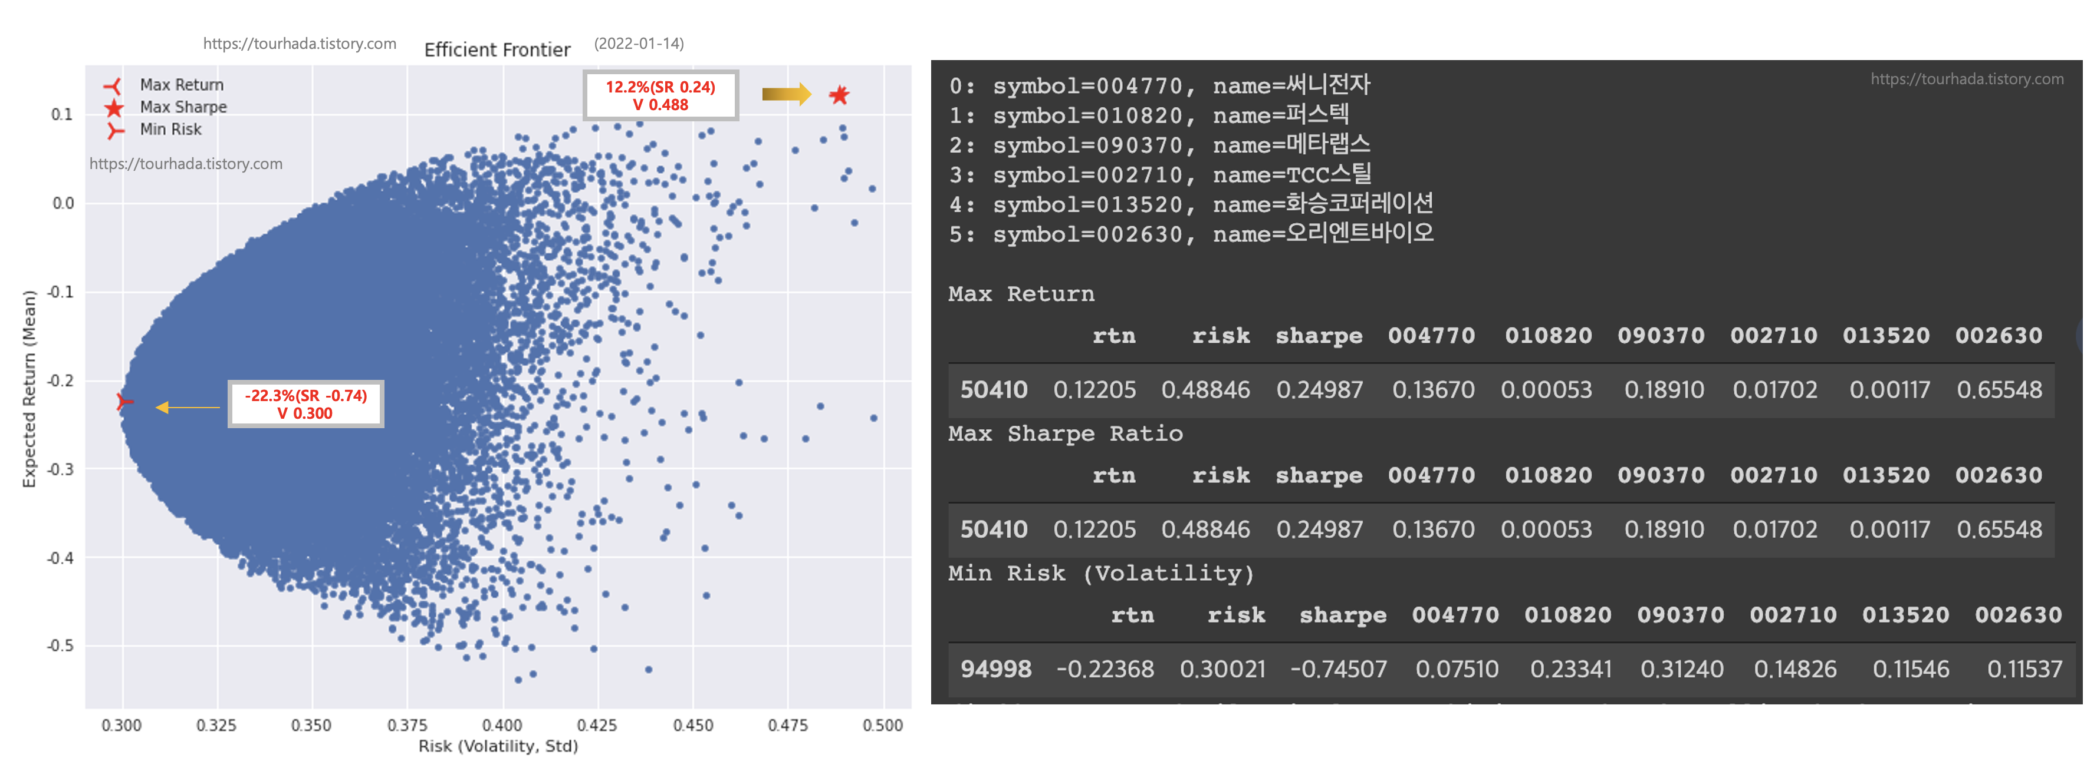Image resolution: width=2097 pixels, height=768 pixels.
Task: Click Max Return legend marker icon
Action: 113,85
